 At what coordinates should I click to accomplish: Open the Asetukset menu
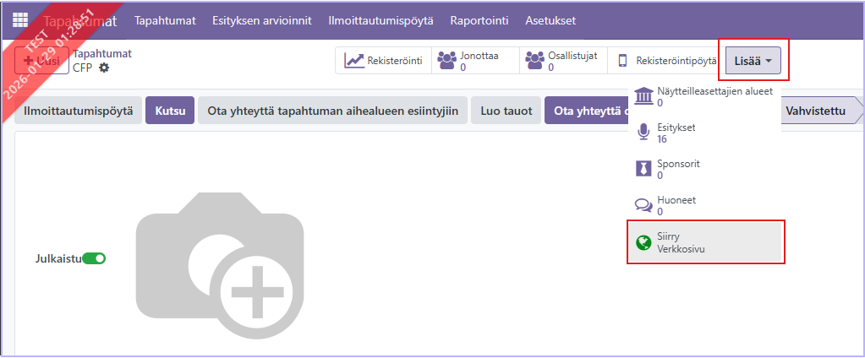551,19
